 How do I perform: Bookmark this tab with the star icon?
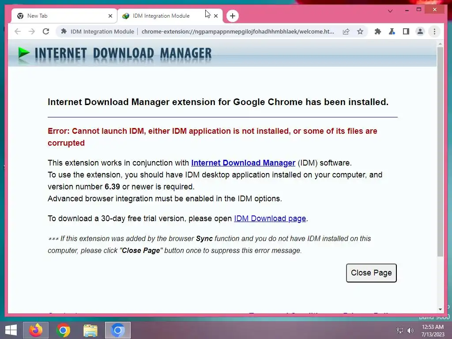click(x=360, y=31)
